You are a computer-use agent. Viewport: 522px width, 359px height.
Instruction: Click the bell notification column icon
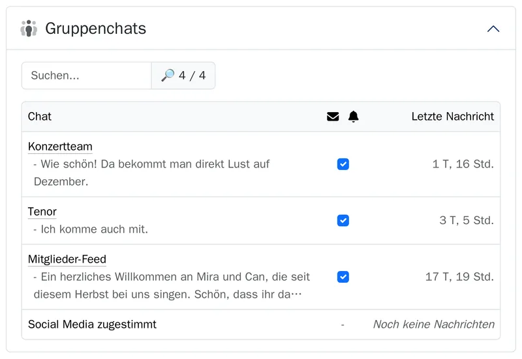pos(353,117)
